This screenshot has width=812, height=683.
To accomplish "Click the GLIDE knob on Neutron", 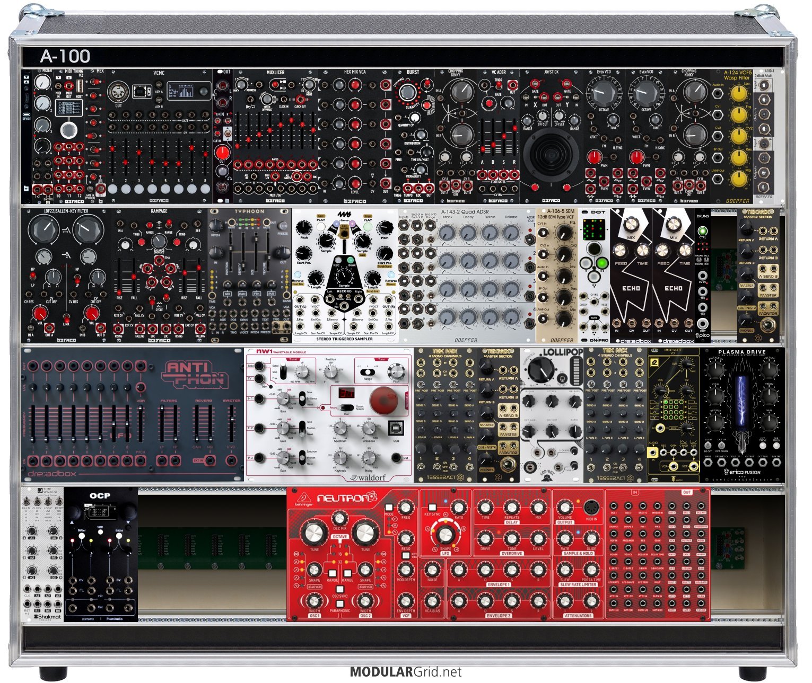I will pos(592,538).
